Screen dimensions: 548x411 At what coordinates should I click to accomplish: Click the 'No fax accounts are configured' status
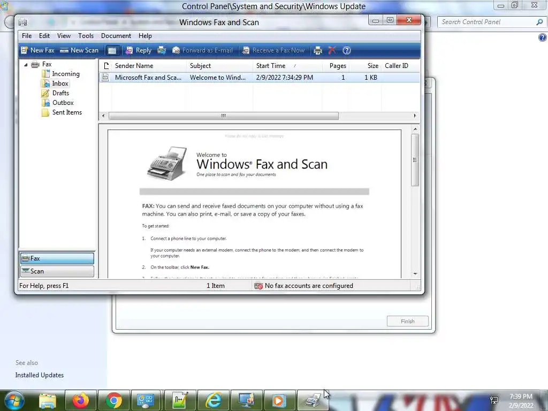point(309,286)
